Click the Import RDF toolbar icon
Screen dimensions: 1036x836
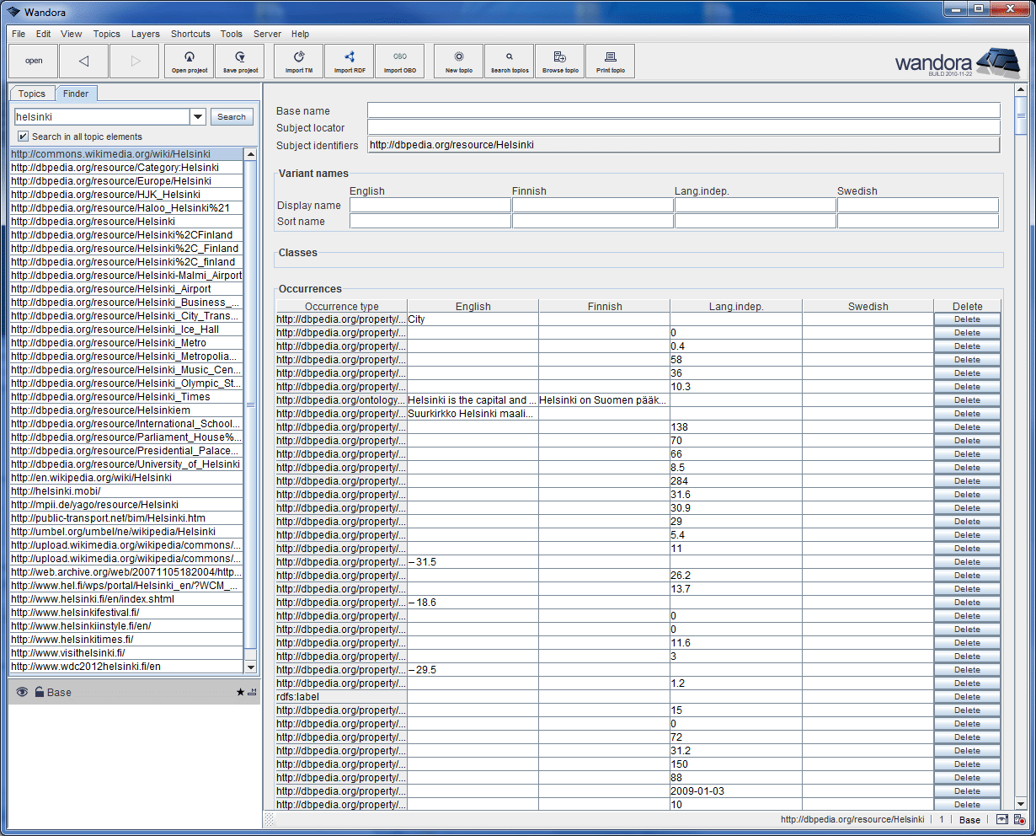point(349,61)
